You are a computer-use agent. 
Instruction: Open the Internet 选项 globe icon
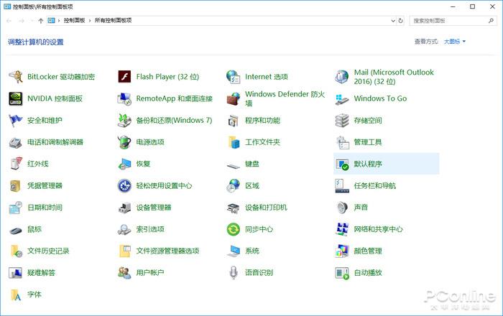pos(234,77)
